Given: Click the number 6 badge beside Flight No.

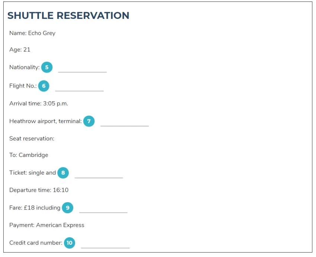Looking at the screenshot, I should (44, 86).
